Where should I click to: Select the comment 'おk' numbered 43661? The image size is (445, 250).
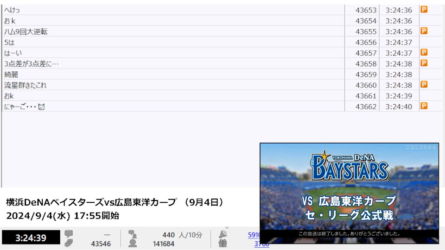point(9,96)
